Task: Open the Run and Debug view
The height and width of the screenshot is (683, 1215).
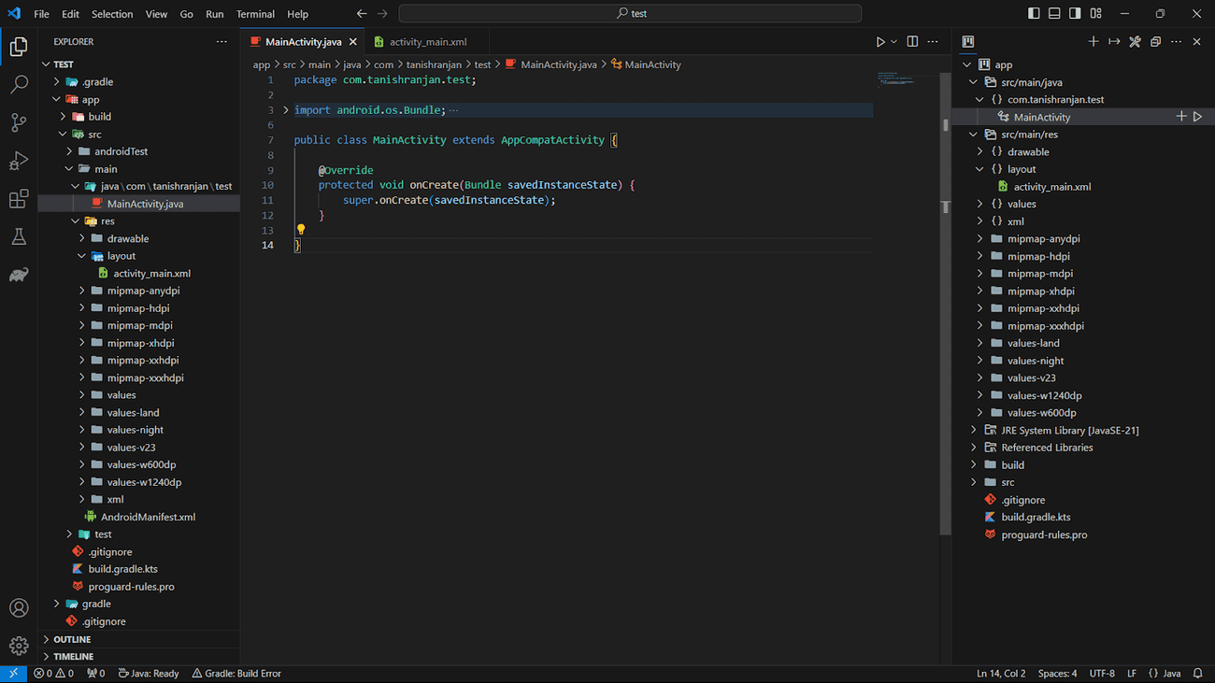Action: pyautogui.click(x=19, y=161)
